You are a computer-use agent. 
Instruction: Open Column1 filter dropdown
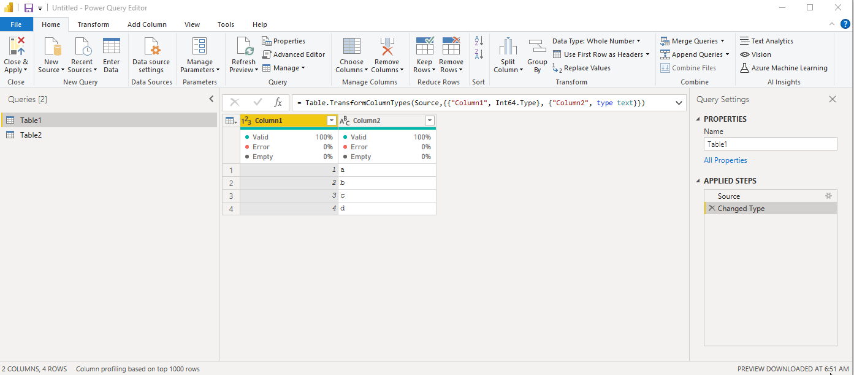(332, 121)
